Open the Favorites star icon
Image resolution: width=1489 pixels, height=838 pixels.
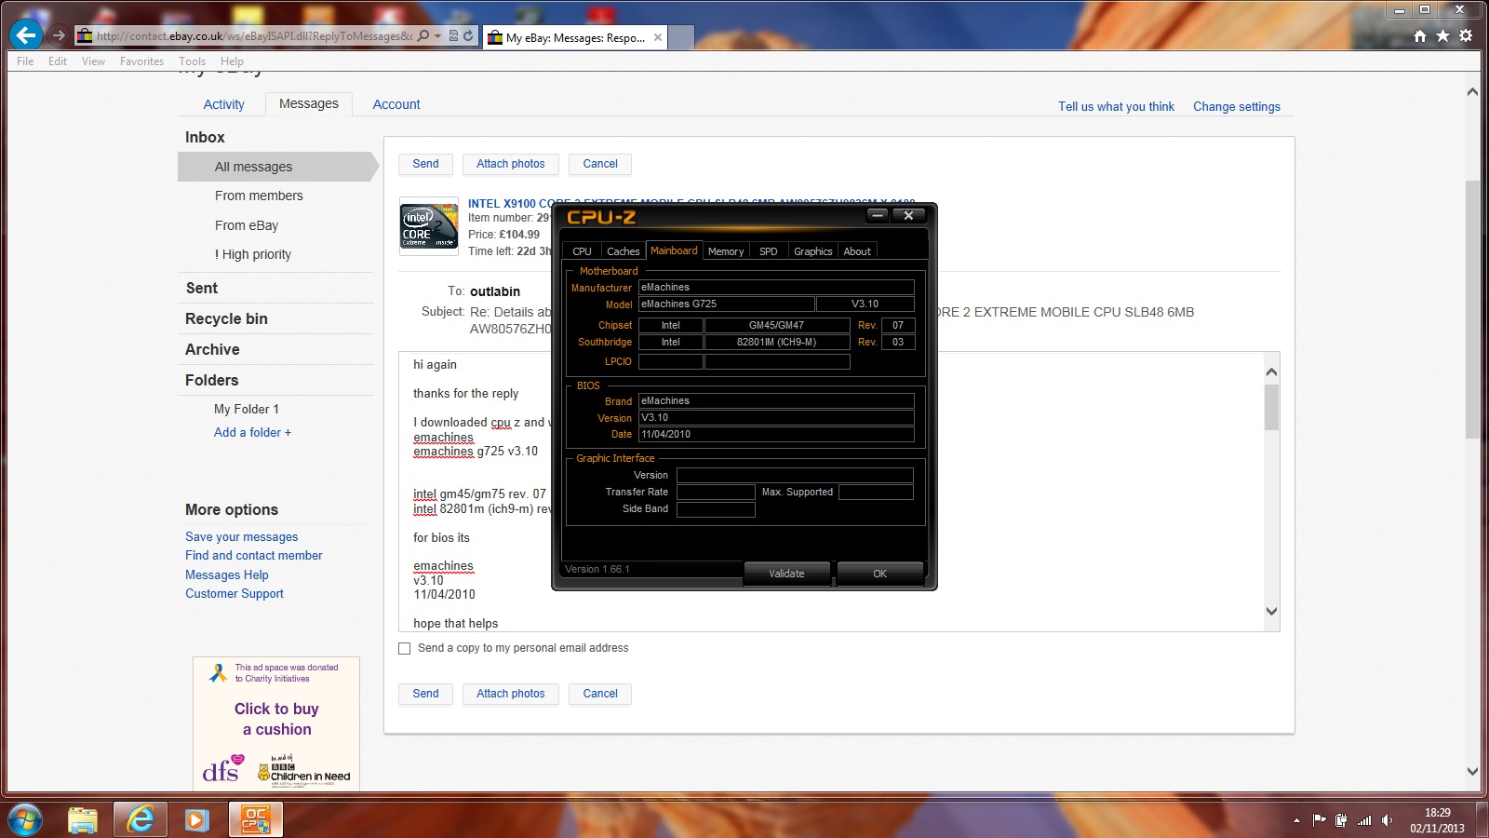click(1442, 36)
